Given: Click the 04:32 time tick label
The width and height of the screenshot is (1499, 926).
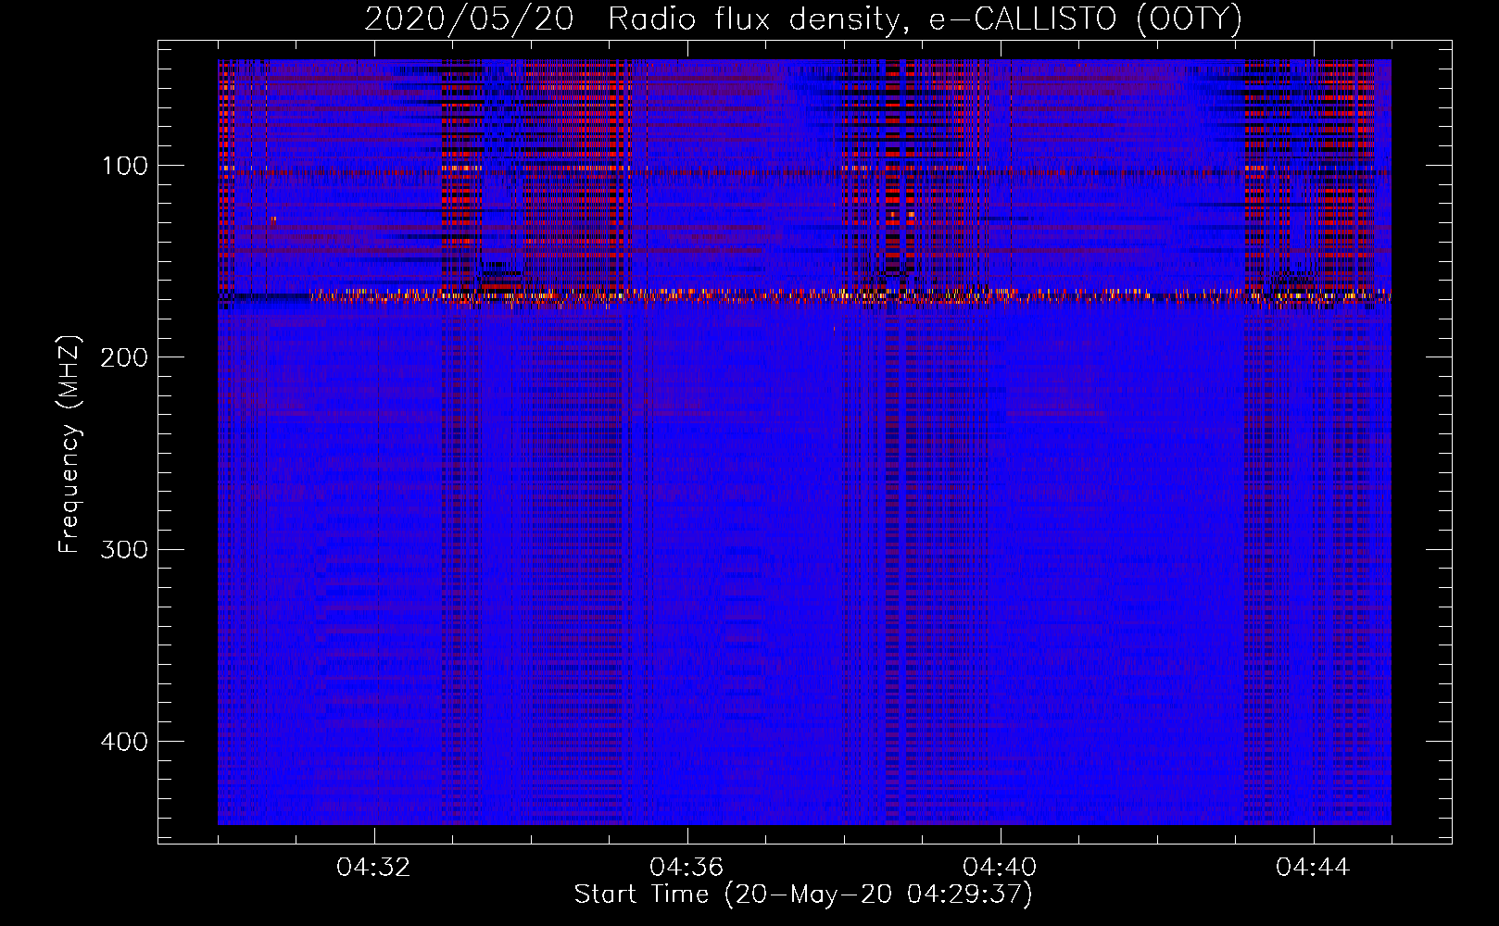Looking at the screenshot, I should tap(374, 868).
